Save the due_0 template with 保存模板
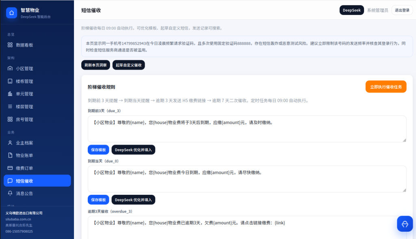This screenshot has width=416, height=239. tap(98, 200)
